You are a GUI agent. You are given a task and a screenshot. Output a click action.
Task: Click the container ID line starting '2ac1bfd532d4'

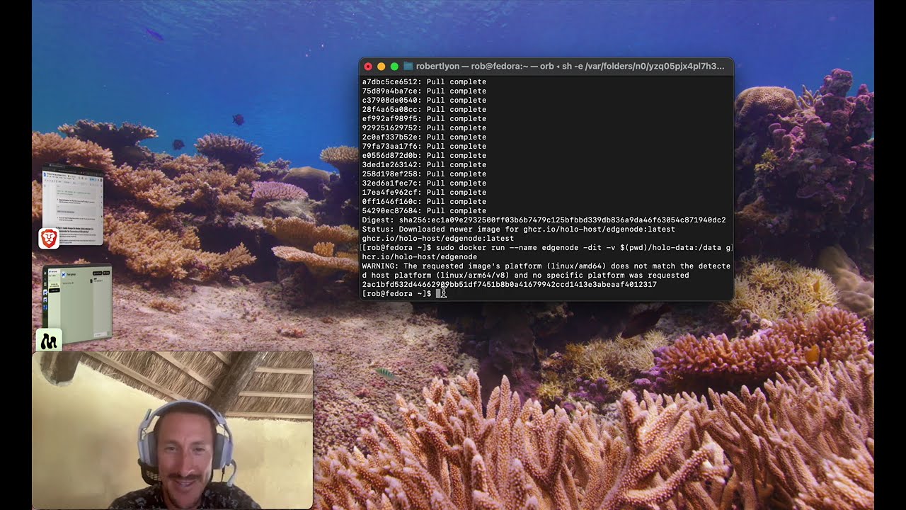coord(509,284)
